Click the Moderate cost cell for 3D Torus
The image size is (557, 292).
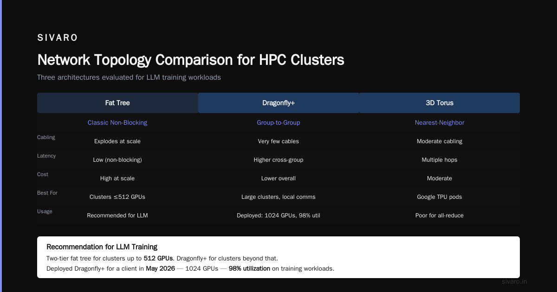(440, 178)
